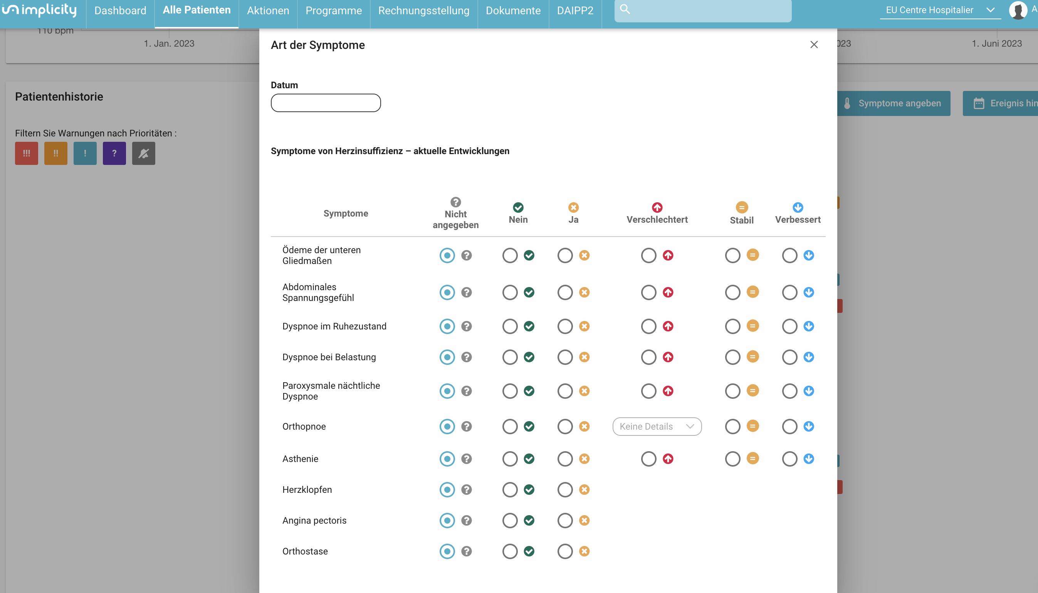Image resolution: width=1038 pixels, height=593 pixels.
Task: Click the user avatar icon
Action: (x=1018, y=10)
